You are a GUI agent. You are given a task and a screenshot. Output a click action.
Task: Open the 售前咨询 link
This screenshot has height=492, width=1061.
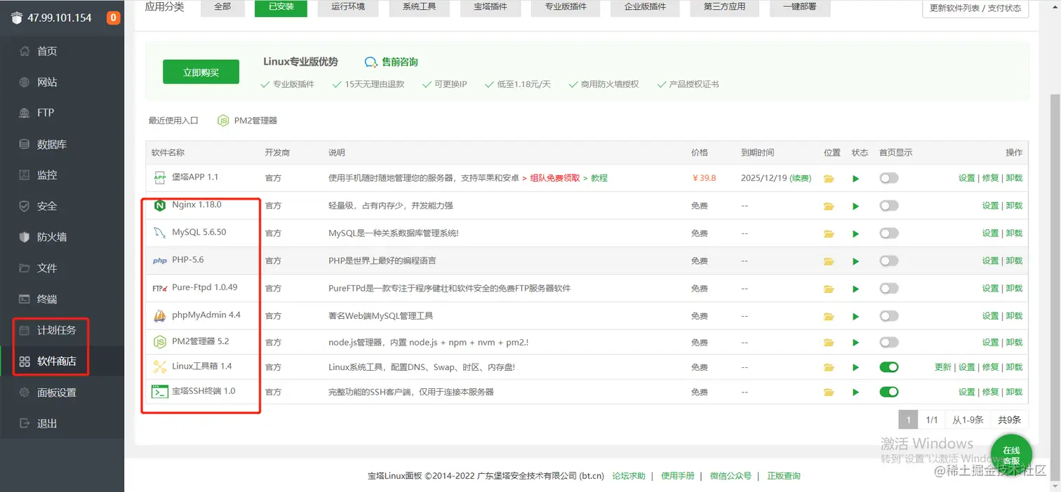point(392,62)
